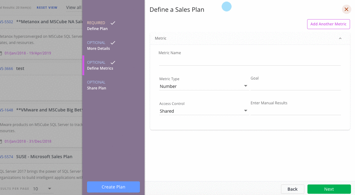Viewport: 355px width, 195px height.
Task: Go to the Define Plan step
Action: pos(97,29)
